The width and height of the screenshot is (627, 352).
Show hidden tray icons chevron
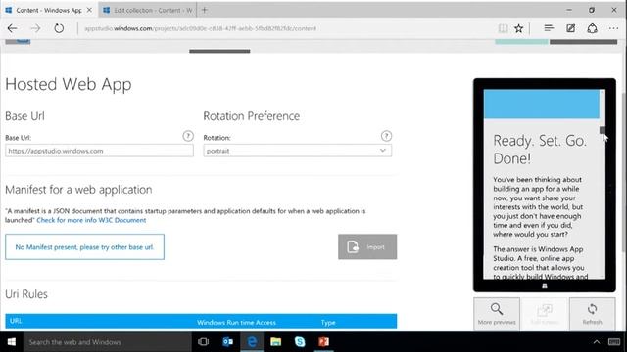[x=597, y=342]
